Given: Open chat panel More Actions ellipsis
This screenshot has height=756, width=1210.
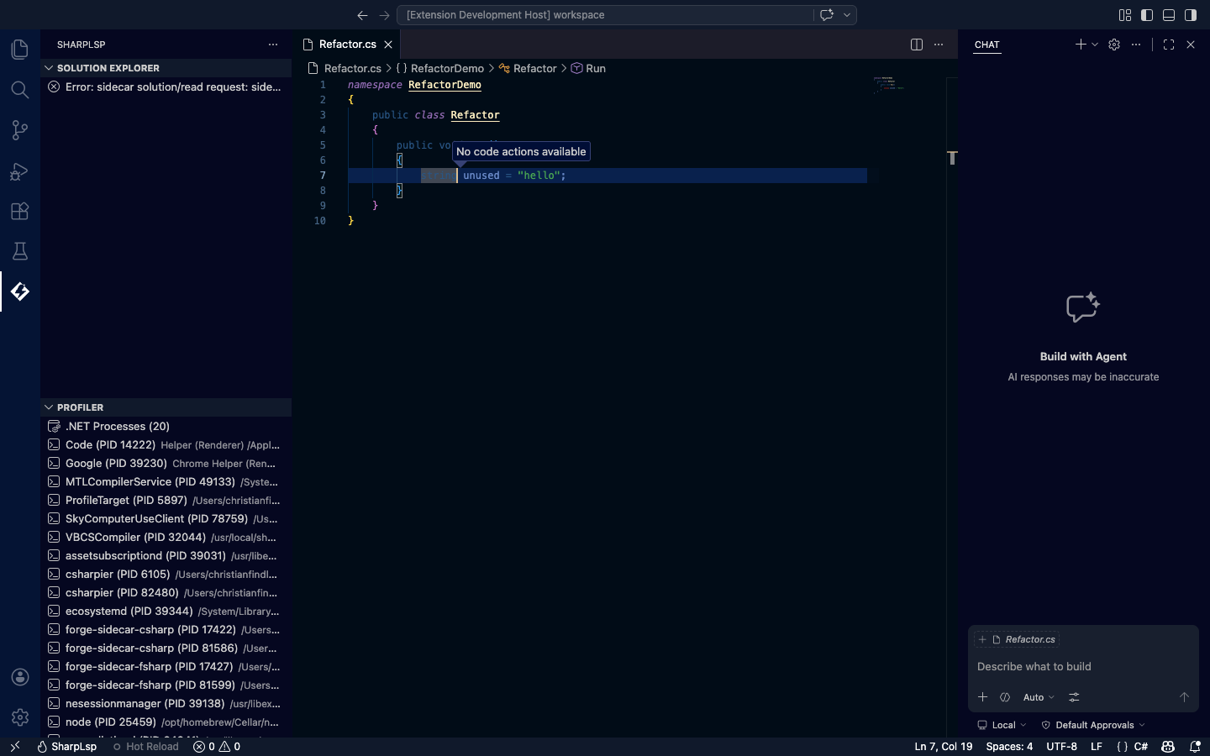Looking at the screenshot, I should 1136,45.
